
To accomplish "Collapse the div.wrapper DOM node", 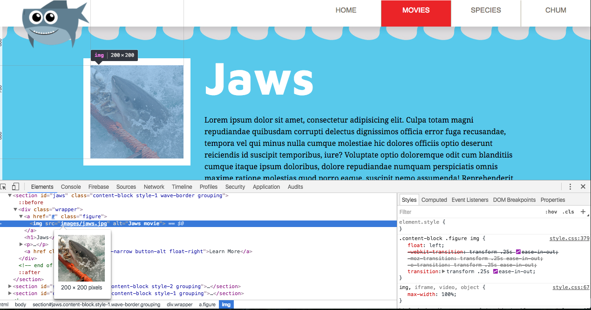I will (x=16, y=210).
